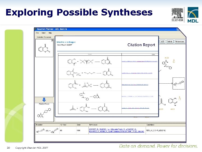Click the References button
202x152 pixels.
tap(180, 41)
